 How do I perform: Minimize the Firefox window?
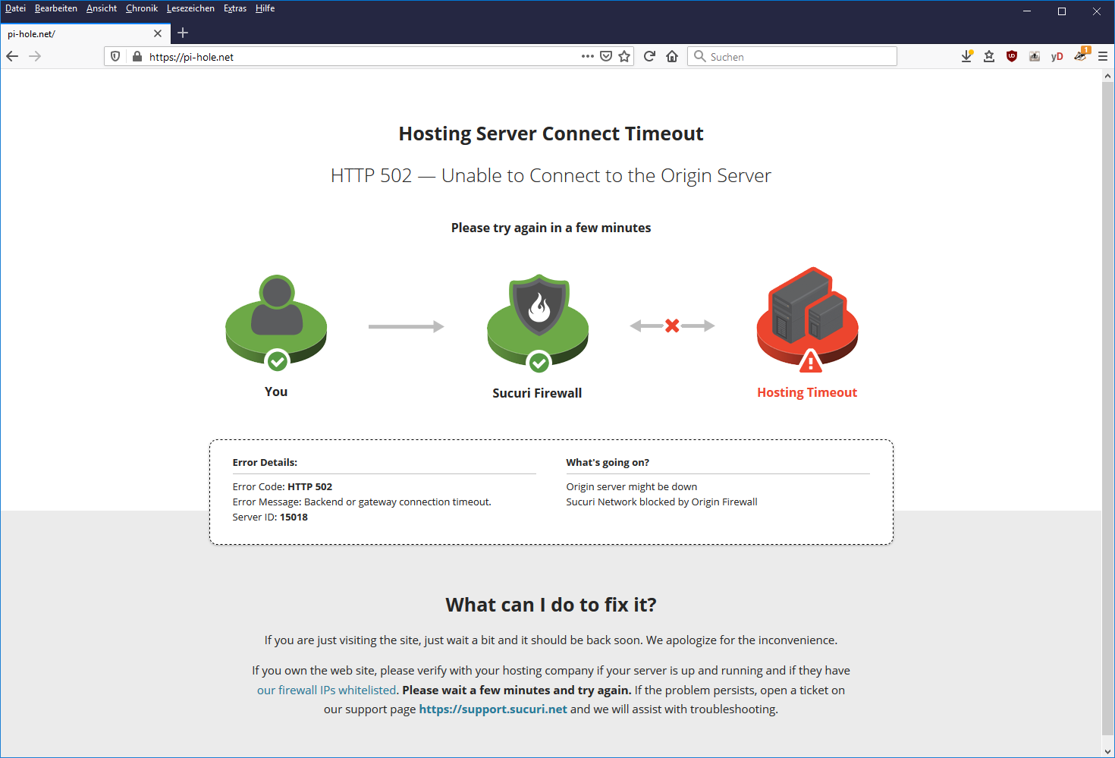tap(1027, 11)
